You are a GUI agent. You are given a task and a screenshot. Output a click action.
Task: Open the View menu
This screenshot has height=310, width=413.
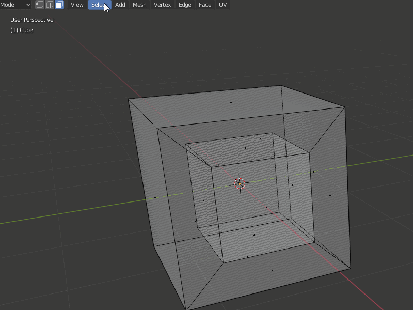pos(76,5)
